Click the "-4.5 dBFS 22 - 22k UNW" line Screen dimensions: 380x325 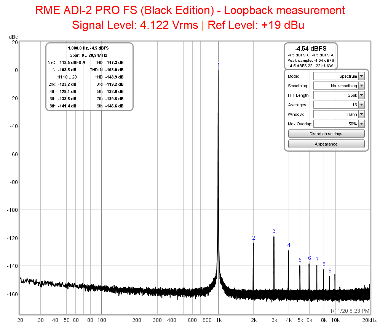click(311, 66)
